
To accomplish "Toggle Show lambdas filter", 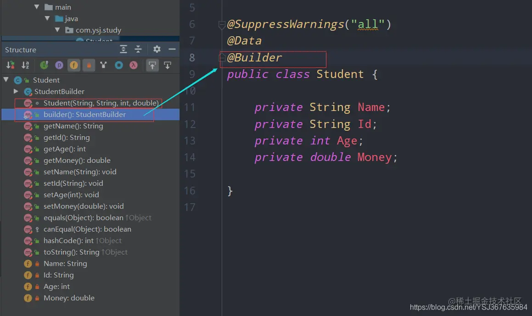I will 134,65.
